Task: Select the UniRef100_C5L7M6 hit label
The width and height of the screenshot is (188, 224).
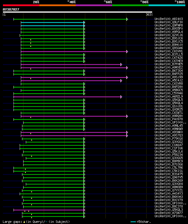Action: click(169, 168)
